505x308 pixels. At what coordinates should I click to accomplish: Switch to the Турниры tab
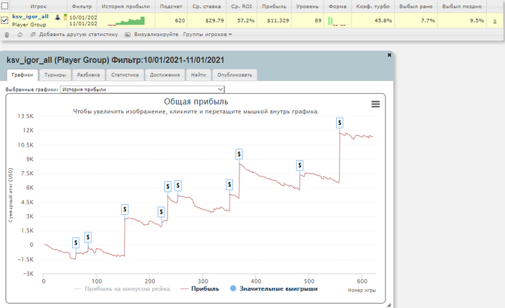[55, 75]
